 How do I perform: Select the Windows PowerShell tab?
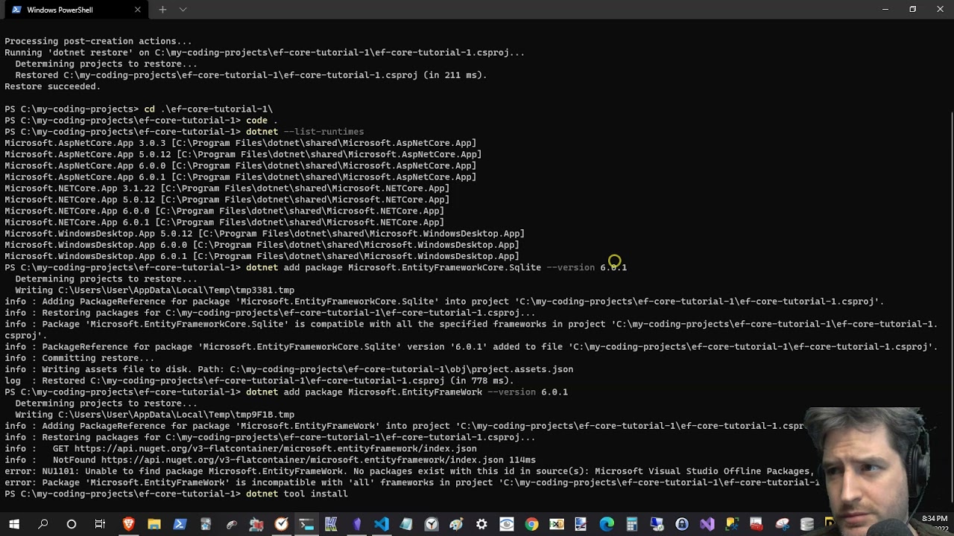pos(75,10)
